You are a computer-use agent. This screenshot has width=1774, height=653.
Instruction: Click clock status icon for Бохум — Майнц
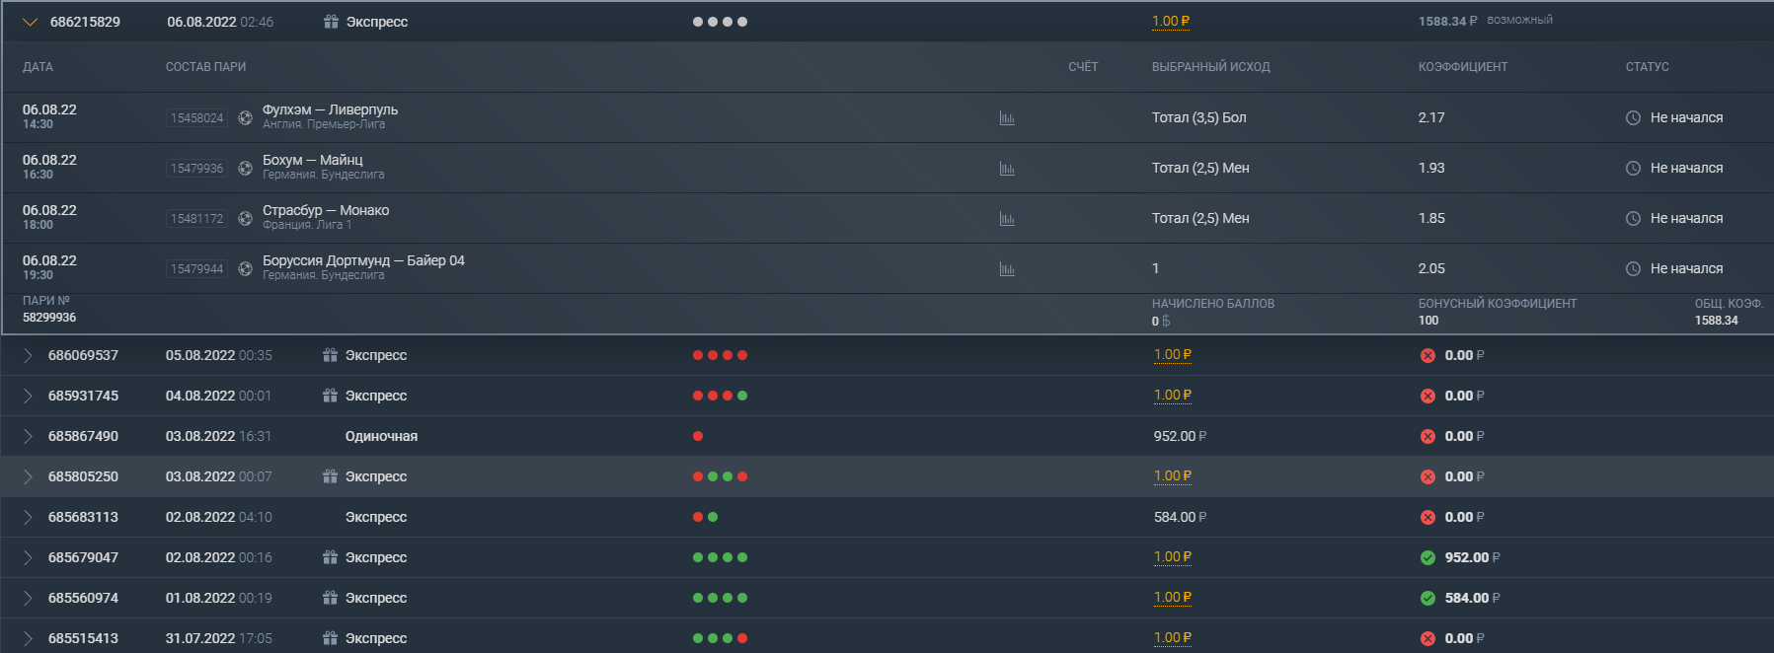click(1633, 168)
